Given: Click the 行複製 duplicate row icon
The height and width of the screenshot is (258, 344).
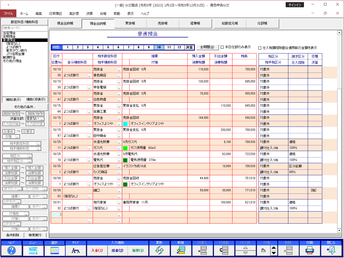Looking at the screenshot, I should click(x=224, y=250).
